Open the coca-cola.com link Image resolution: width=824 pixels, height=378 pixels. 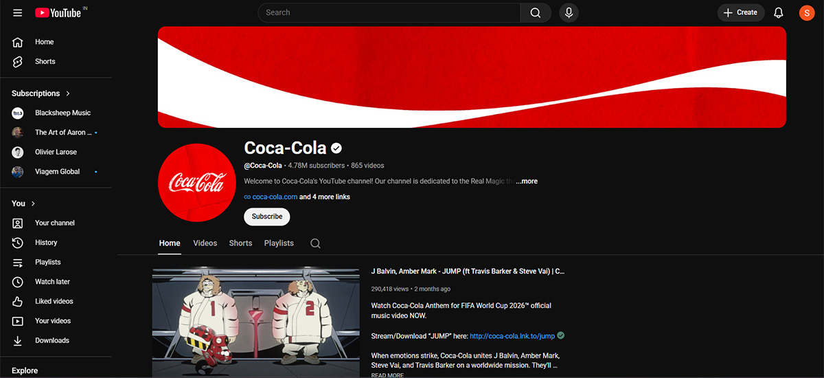tap(275, 197)
